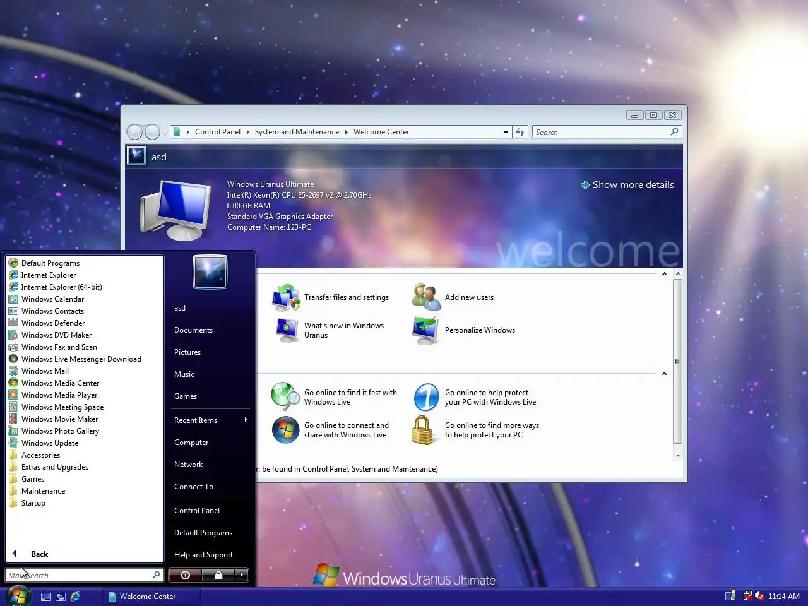Click the Start Search input box
808x606 pixels.
(84, 575)
